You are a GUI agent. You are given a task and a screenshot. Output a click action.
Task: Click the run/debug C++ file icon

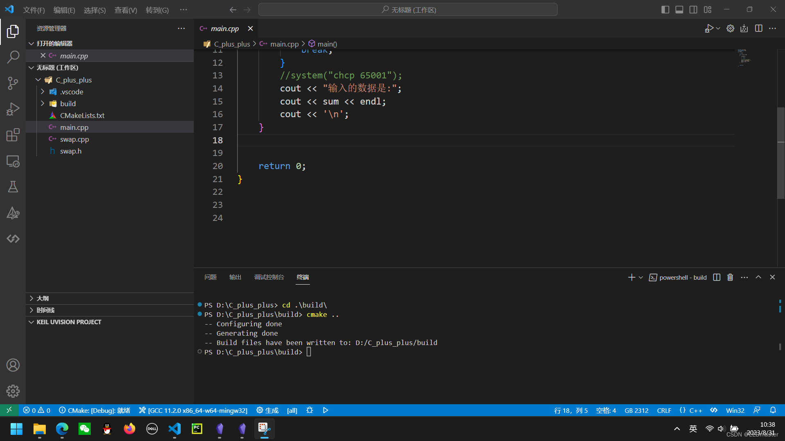[x=709, y=28]
